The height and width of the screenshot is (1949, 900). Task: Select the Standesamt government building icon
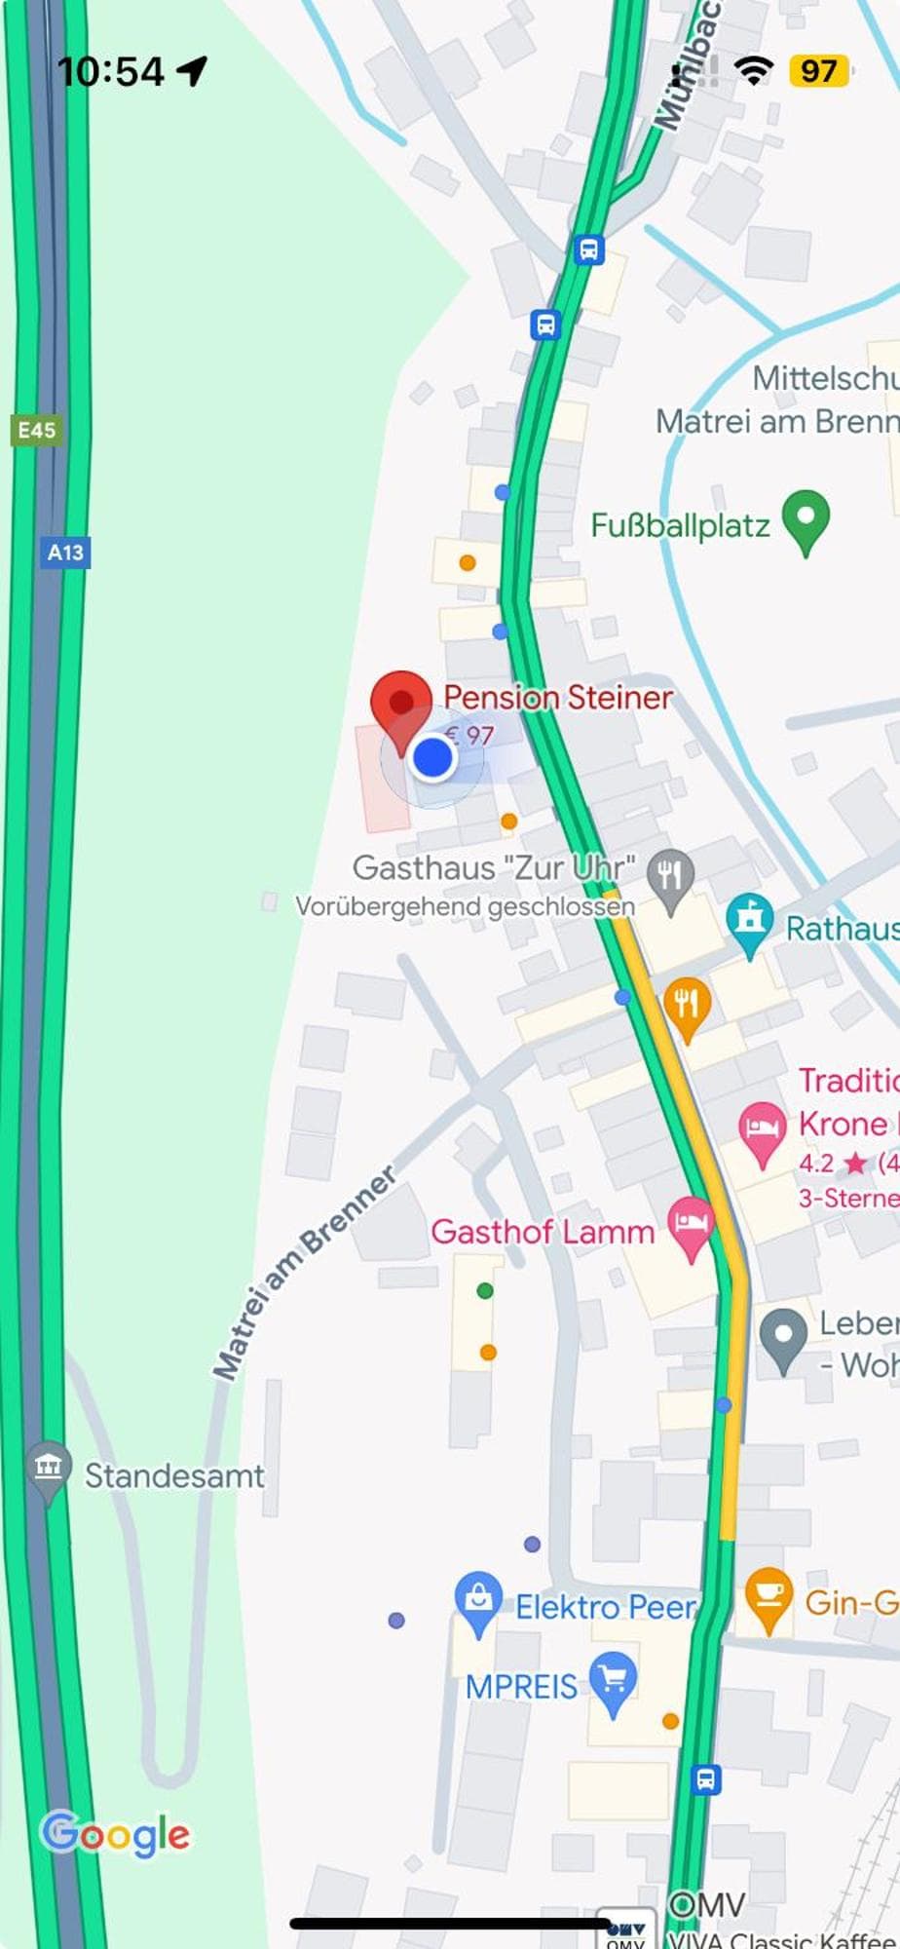coord(48,1471)
